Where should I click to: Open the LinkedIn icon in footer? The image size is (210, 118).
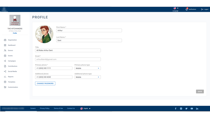pos(197,109)
